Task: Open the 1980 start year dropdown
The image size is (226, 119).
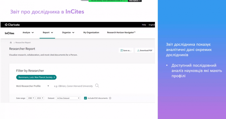Action: tap(31, 98)
